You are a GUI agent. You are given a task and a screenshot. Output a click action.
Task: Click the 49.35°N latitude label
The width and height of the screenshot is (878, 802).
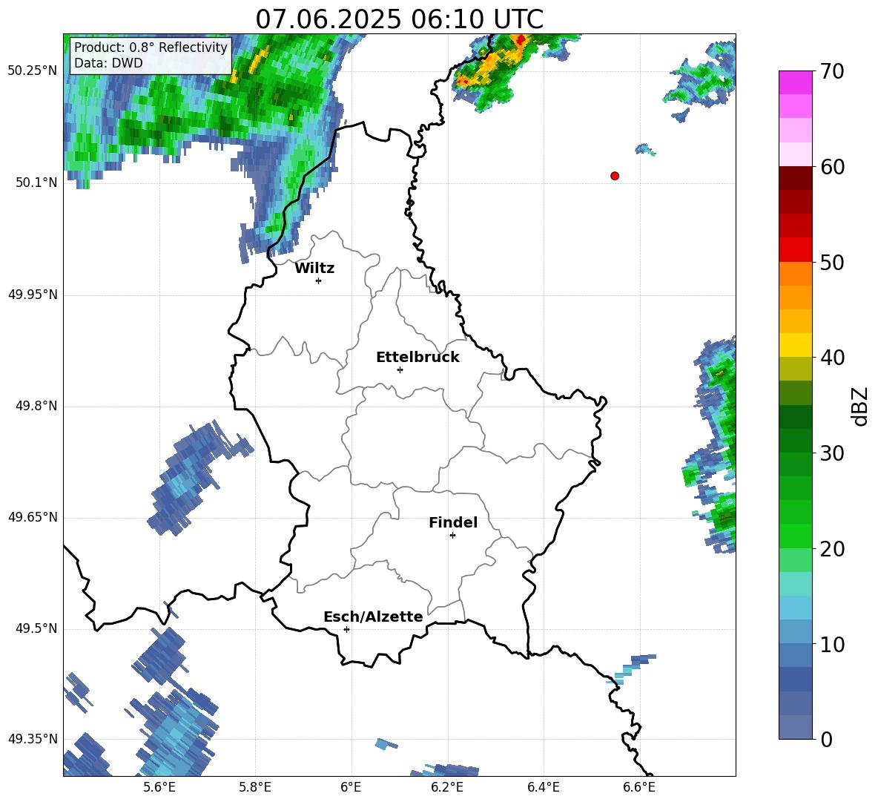33,739
